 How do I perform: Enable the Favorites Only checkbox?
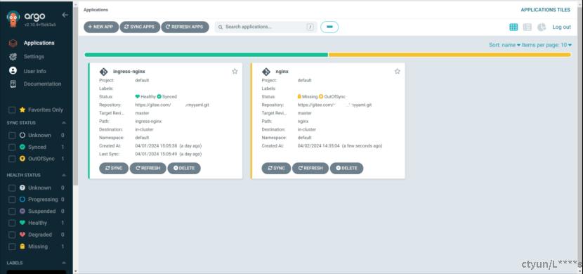point(12,110)
